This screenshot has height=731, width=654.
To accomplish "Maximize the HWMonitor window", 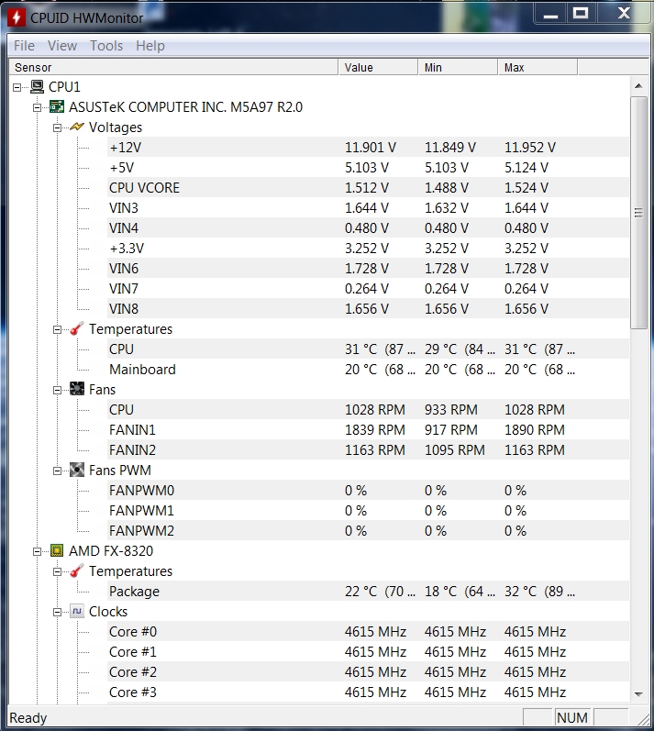I will 581,14.
